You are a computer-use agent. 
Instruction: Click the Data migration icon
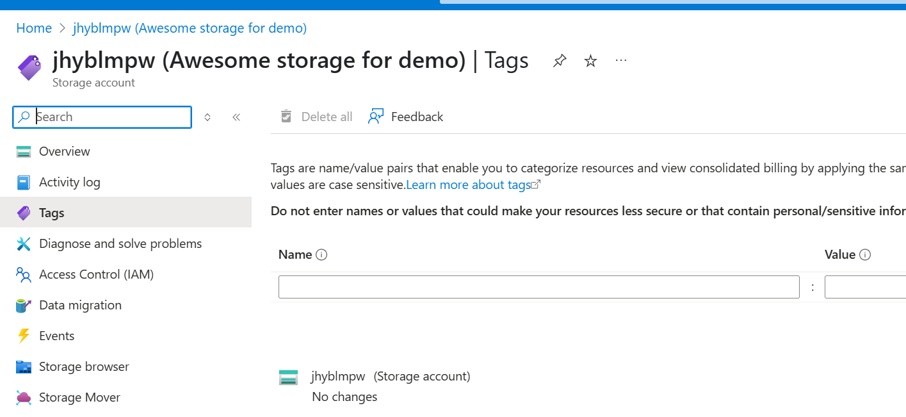[x=24, y=306]
